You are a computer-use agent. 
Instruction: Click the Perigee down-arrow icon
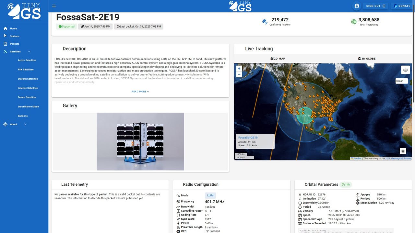[358, 199]
